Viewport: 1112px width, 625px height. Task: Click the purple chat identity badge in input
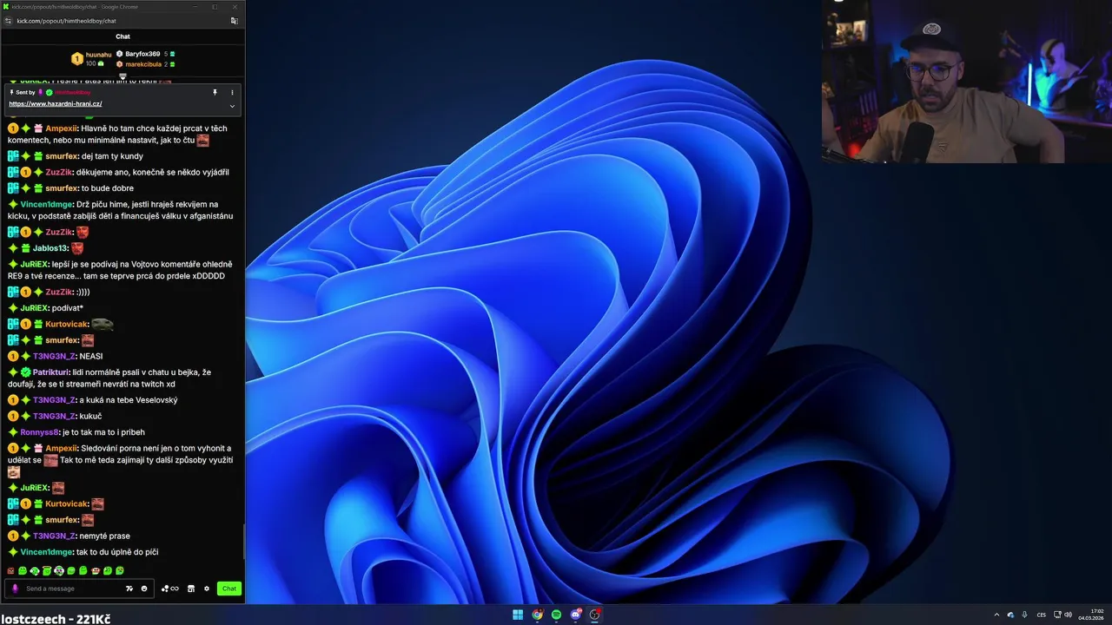click(x=15, y=589)
